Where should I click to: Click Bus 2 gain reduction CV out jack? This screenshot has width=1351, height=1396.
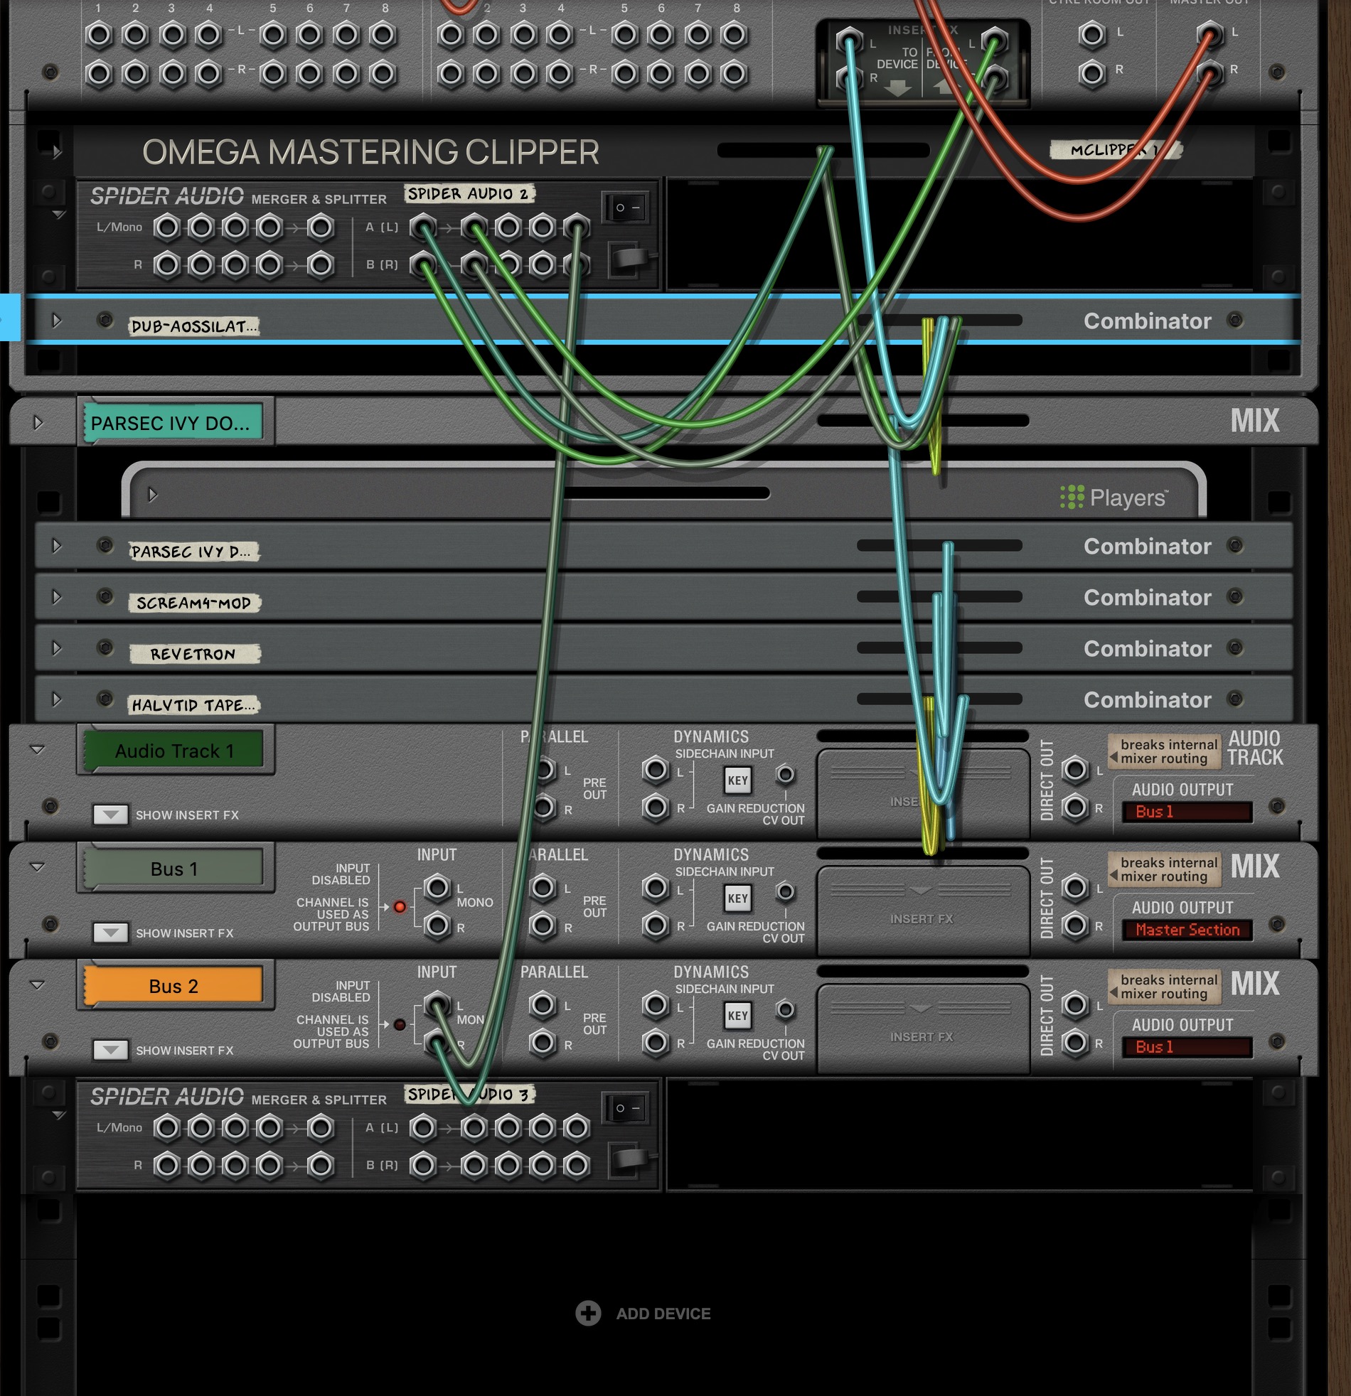coord(784,1009)
